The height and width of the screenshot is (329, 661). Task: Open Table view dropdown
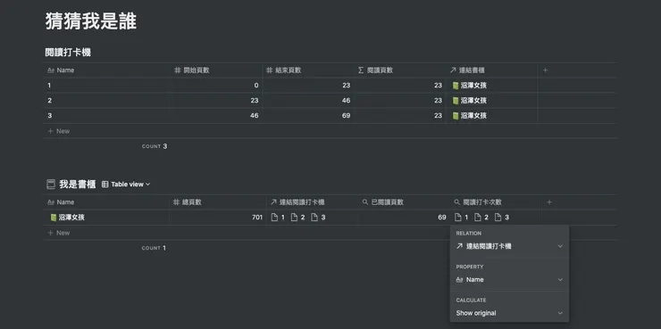126,185
